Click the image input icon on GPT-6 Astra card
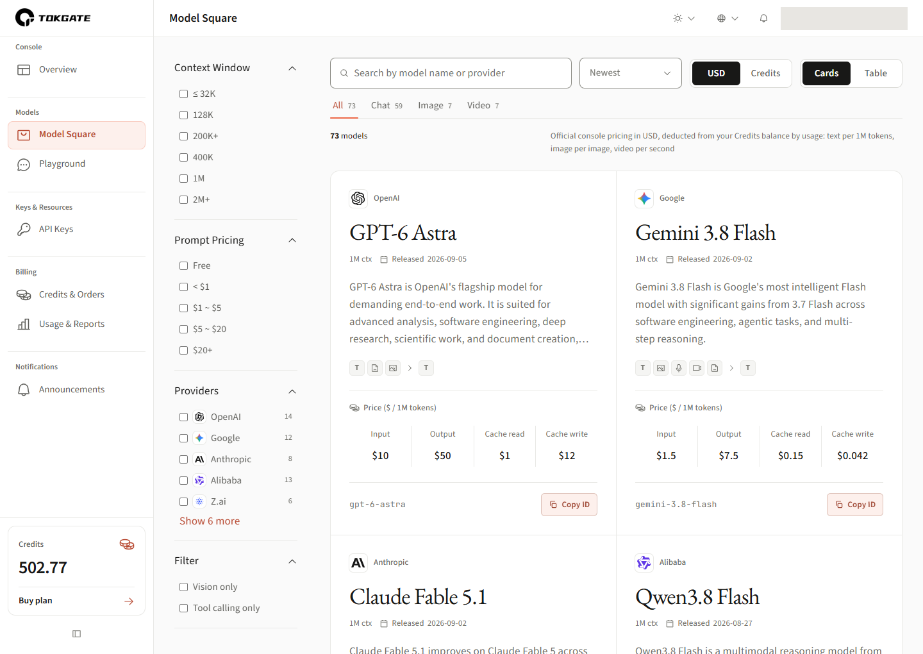923x654 pixels. point(393,368)
